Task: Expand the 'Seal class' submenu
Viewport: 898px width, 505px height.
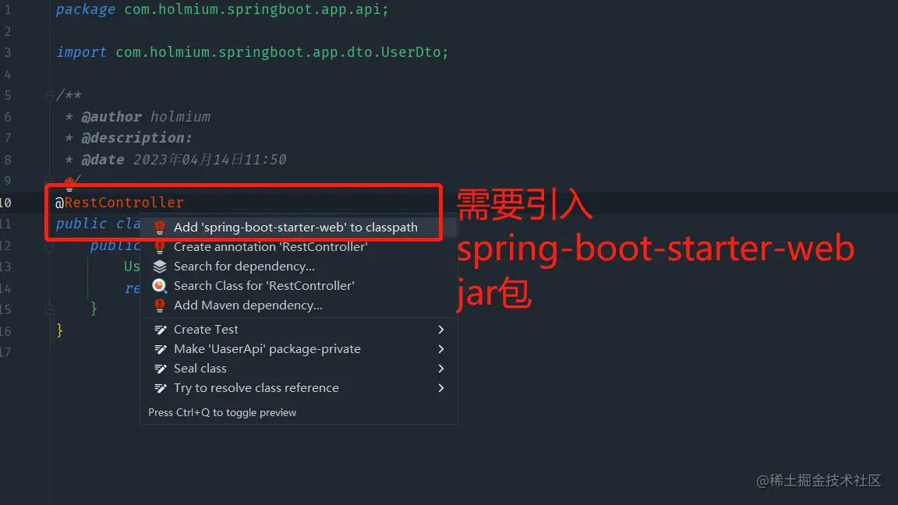Action: [x=441, y=368]
